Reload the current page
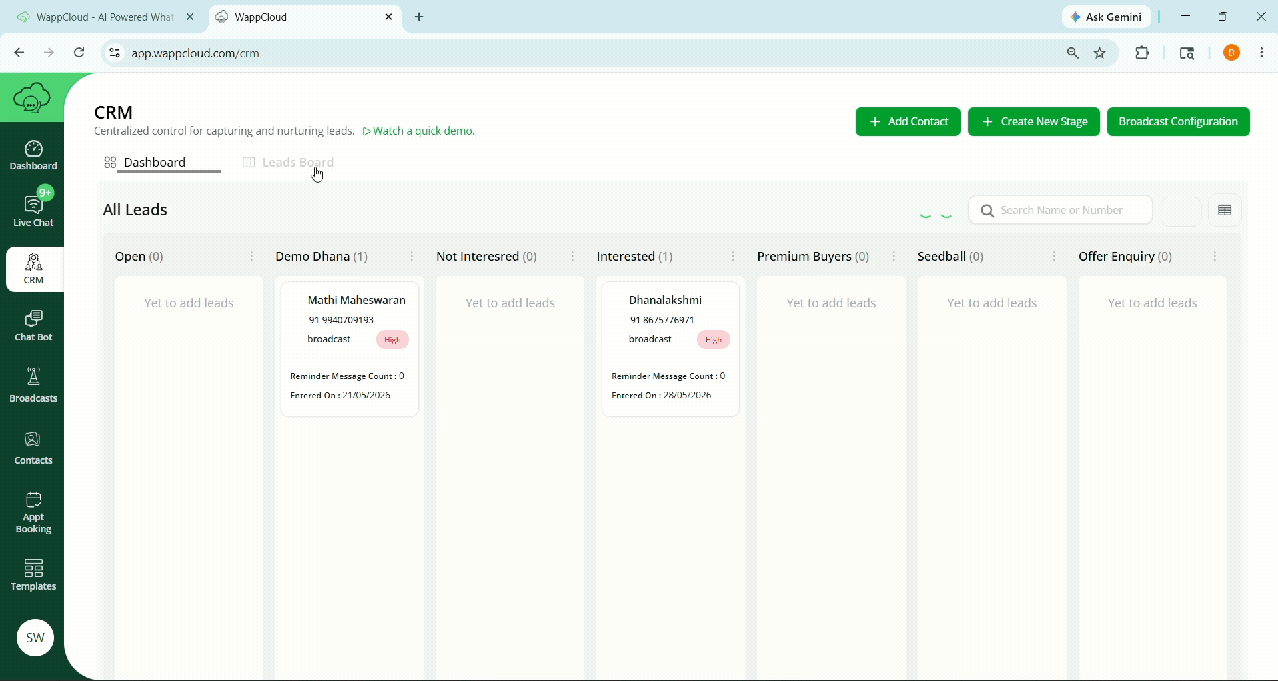This screenshot has width=1278, height=681. coord(80,53)
